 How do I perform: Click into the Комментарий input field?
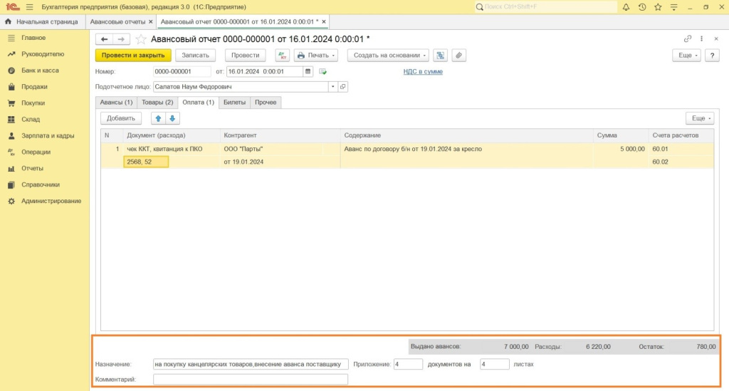251,380
